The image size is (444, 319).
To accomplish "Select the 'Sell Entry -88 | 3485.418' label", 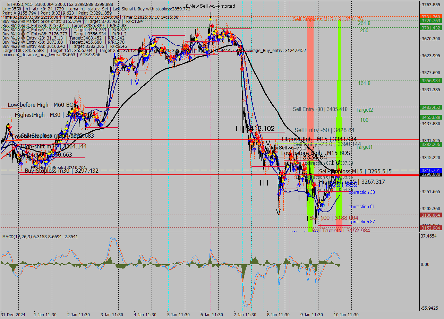I will [x=320, y=109].
